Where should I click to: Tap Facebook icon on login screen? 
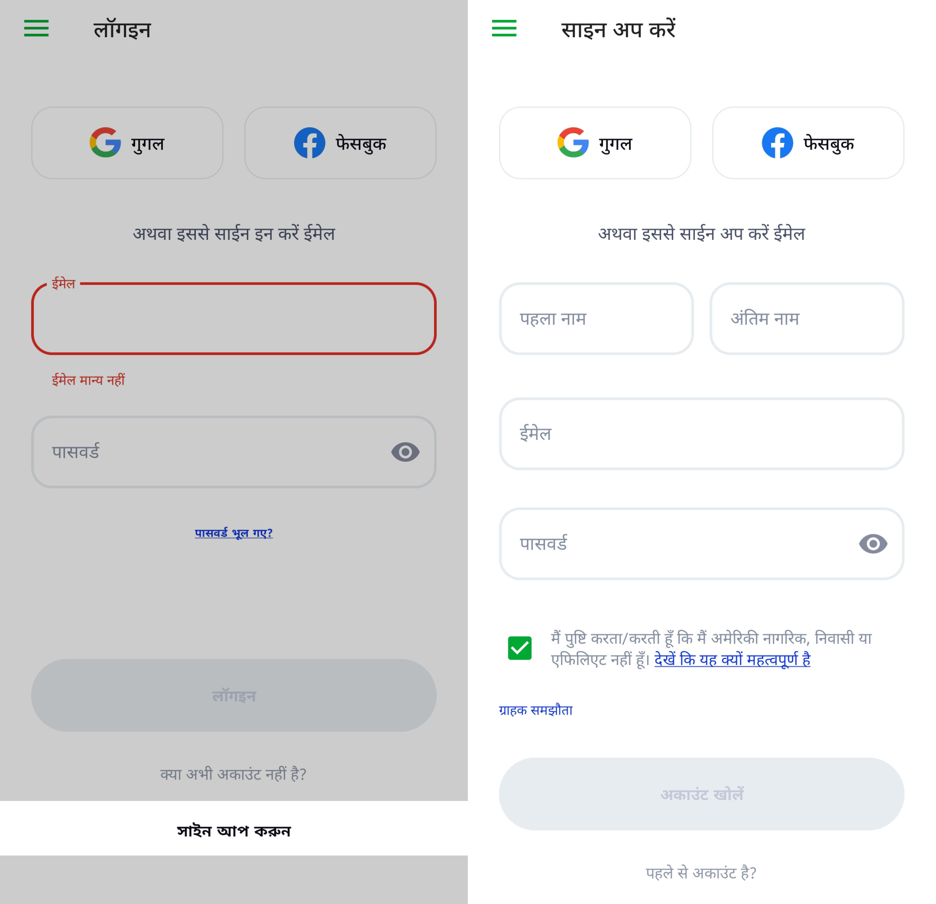click(310, 143)
